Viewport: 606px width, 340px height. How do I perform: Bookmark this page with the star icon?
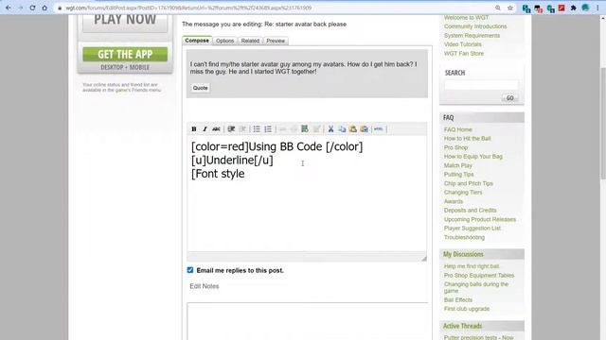[x=510, y=8]
